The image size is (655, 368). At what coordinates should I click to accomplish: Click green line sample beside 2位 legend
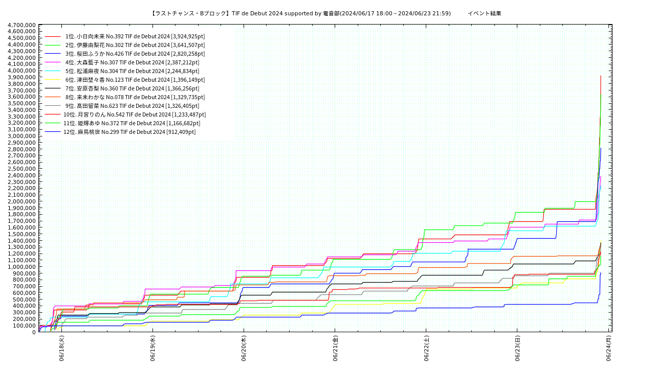[53, 45]
